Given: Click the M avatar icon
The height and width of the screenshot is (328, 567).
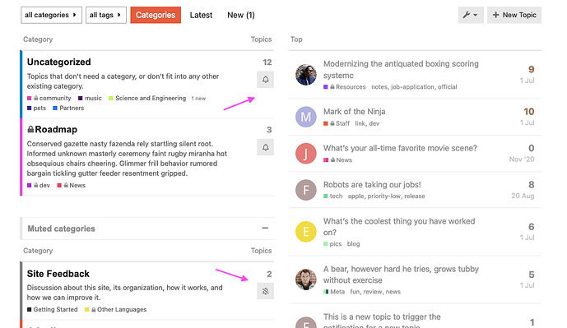Looking at the screenshot, I should click(x=306, y=117).
